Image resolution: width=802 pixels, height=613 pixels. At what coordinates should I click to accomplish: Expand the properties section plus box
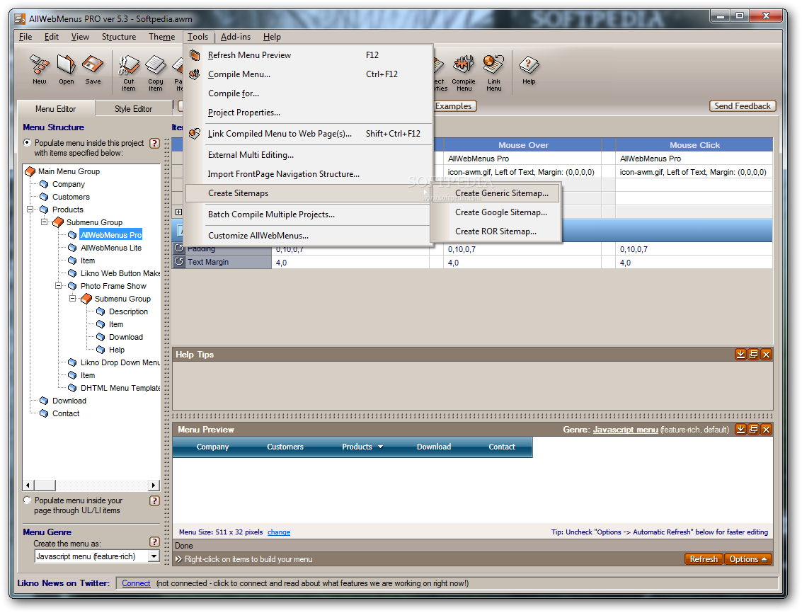(x=178, y=212)
